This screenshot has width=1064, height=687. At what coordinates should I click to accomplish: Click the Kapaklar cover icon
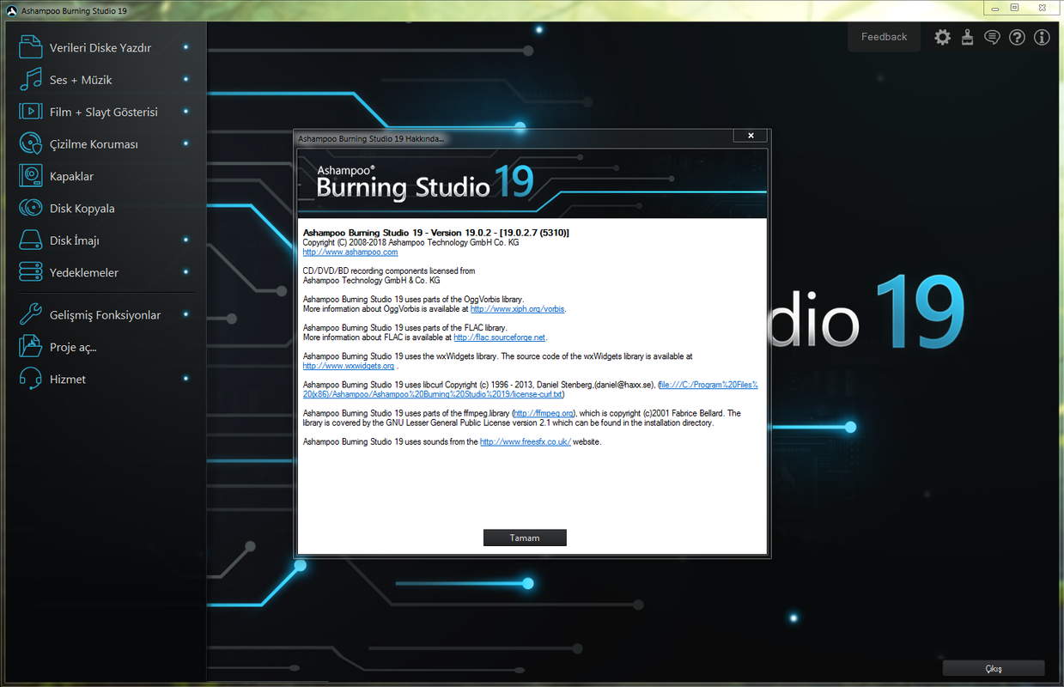(31, 175)
